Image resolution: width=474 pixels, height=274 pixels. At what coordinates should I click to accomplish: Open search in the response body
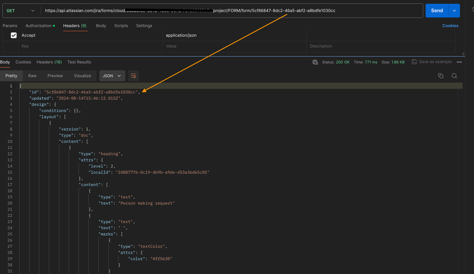454,75
